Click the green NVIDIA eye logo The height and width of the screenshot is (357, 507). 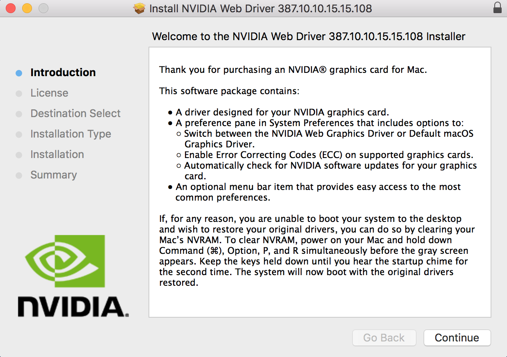point(65,261)
